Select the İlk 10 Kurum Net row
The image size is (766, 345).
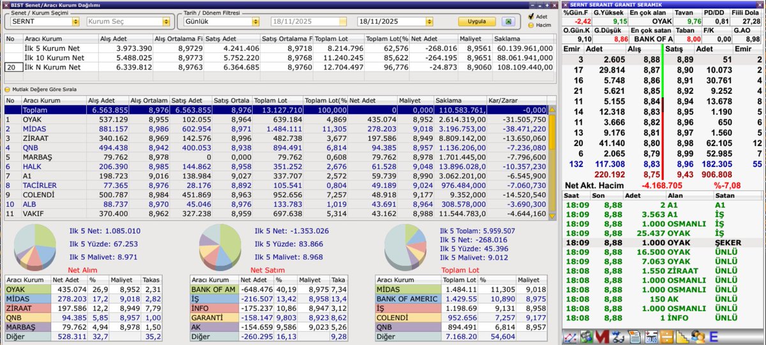(280, 57)
